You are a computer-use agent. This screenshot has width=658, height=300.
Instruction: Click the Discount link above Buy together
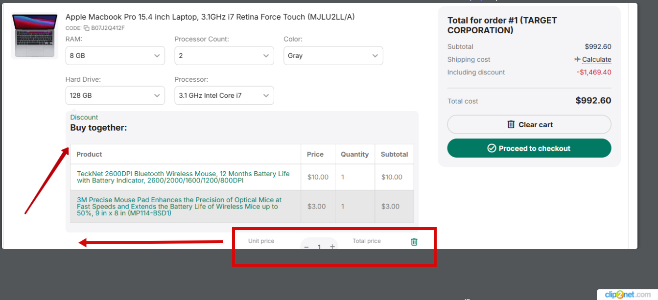tap(84, 117)
